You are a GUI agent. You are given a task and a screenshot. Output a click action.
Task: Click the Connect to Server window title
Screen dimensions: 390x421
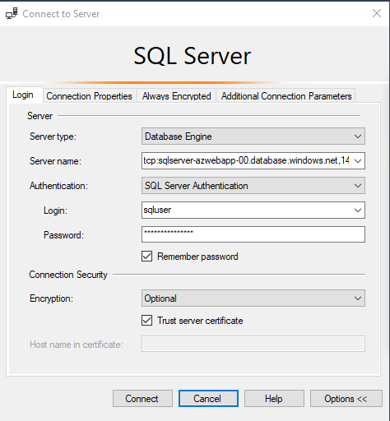pos(61,14)
